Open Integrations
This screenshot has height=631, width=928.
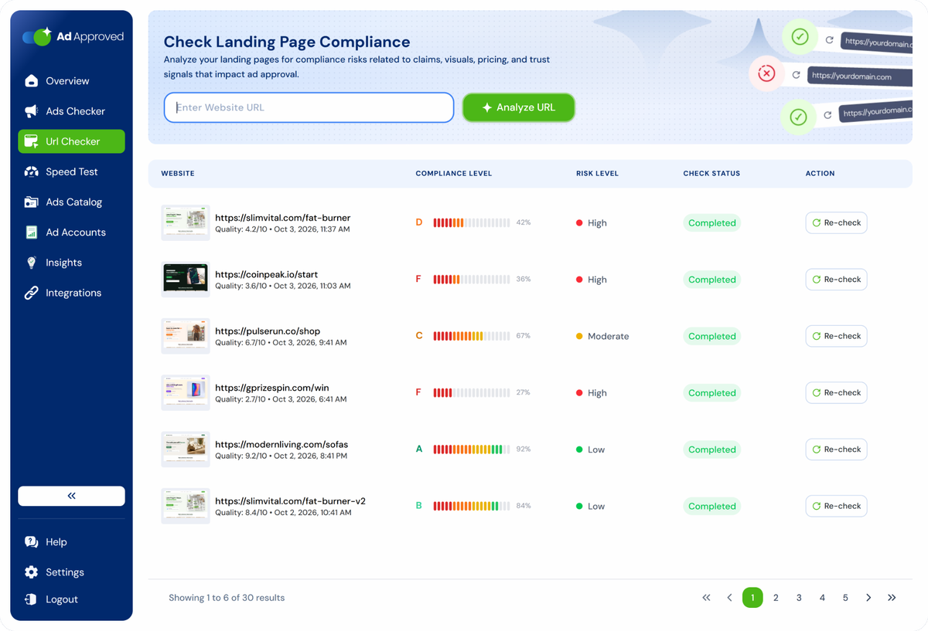[x=71, y=293]
